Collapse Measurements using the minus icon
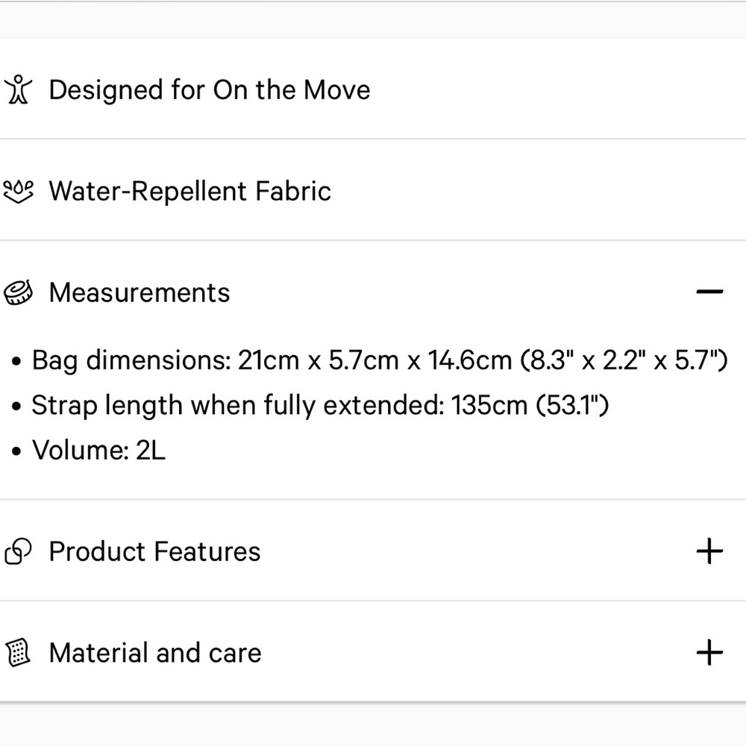Viewport: 746px width, 746px height. click(x=709, y=292)
